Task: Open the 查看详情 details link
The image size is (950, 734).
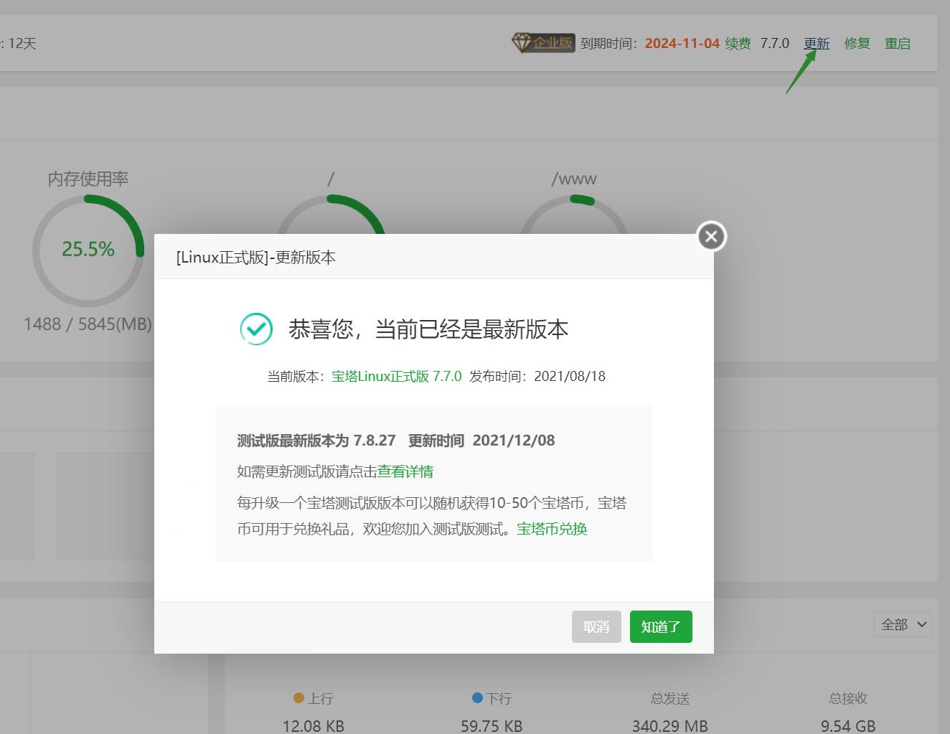Action: click(x=405, y=471)
